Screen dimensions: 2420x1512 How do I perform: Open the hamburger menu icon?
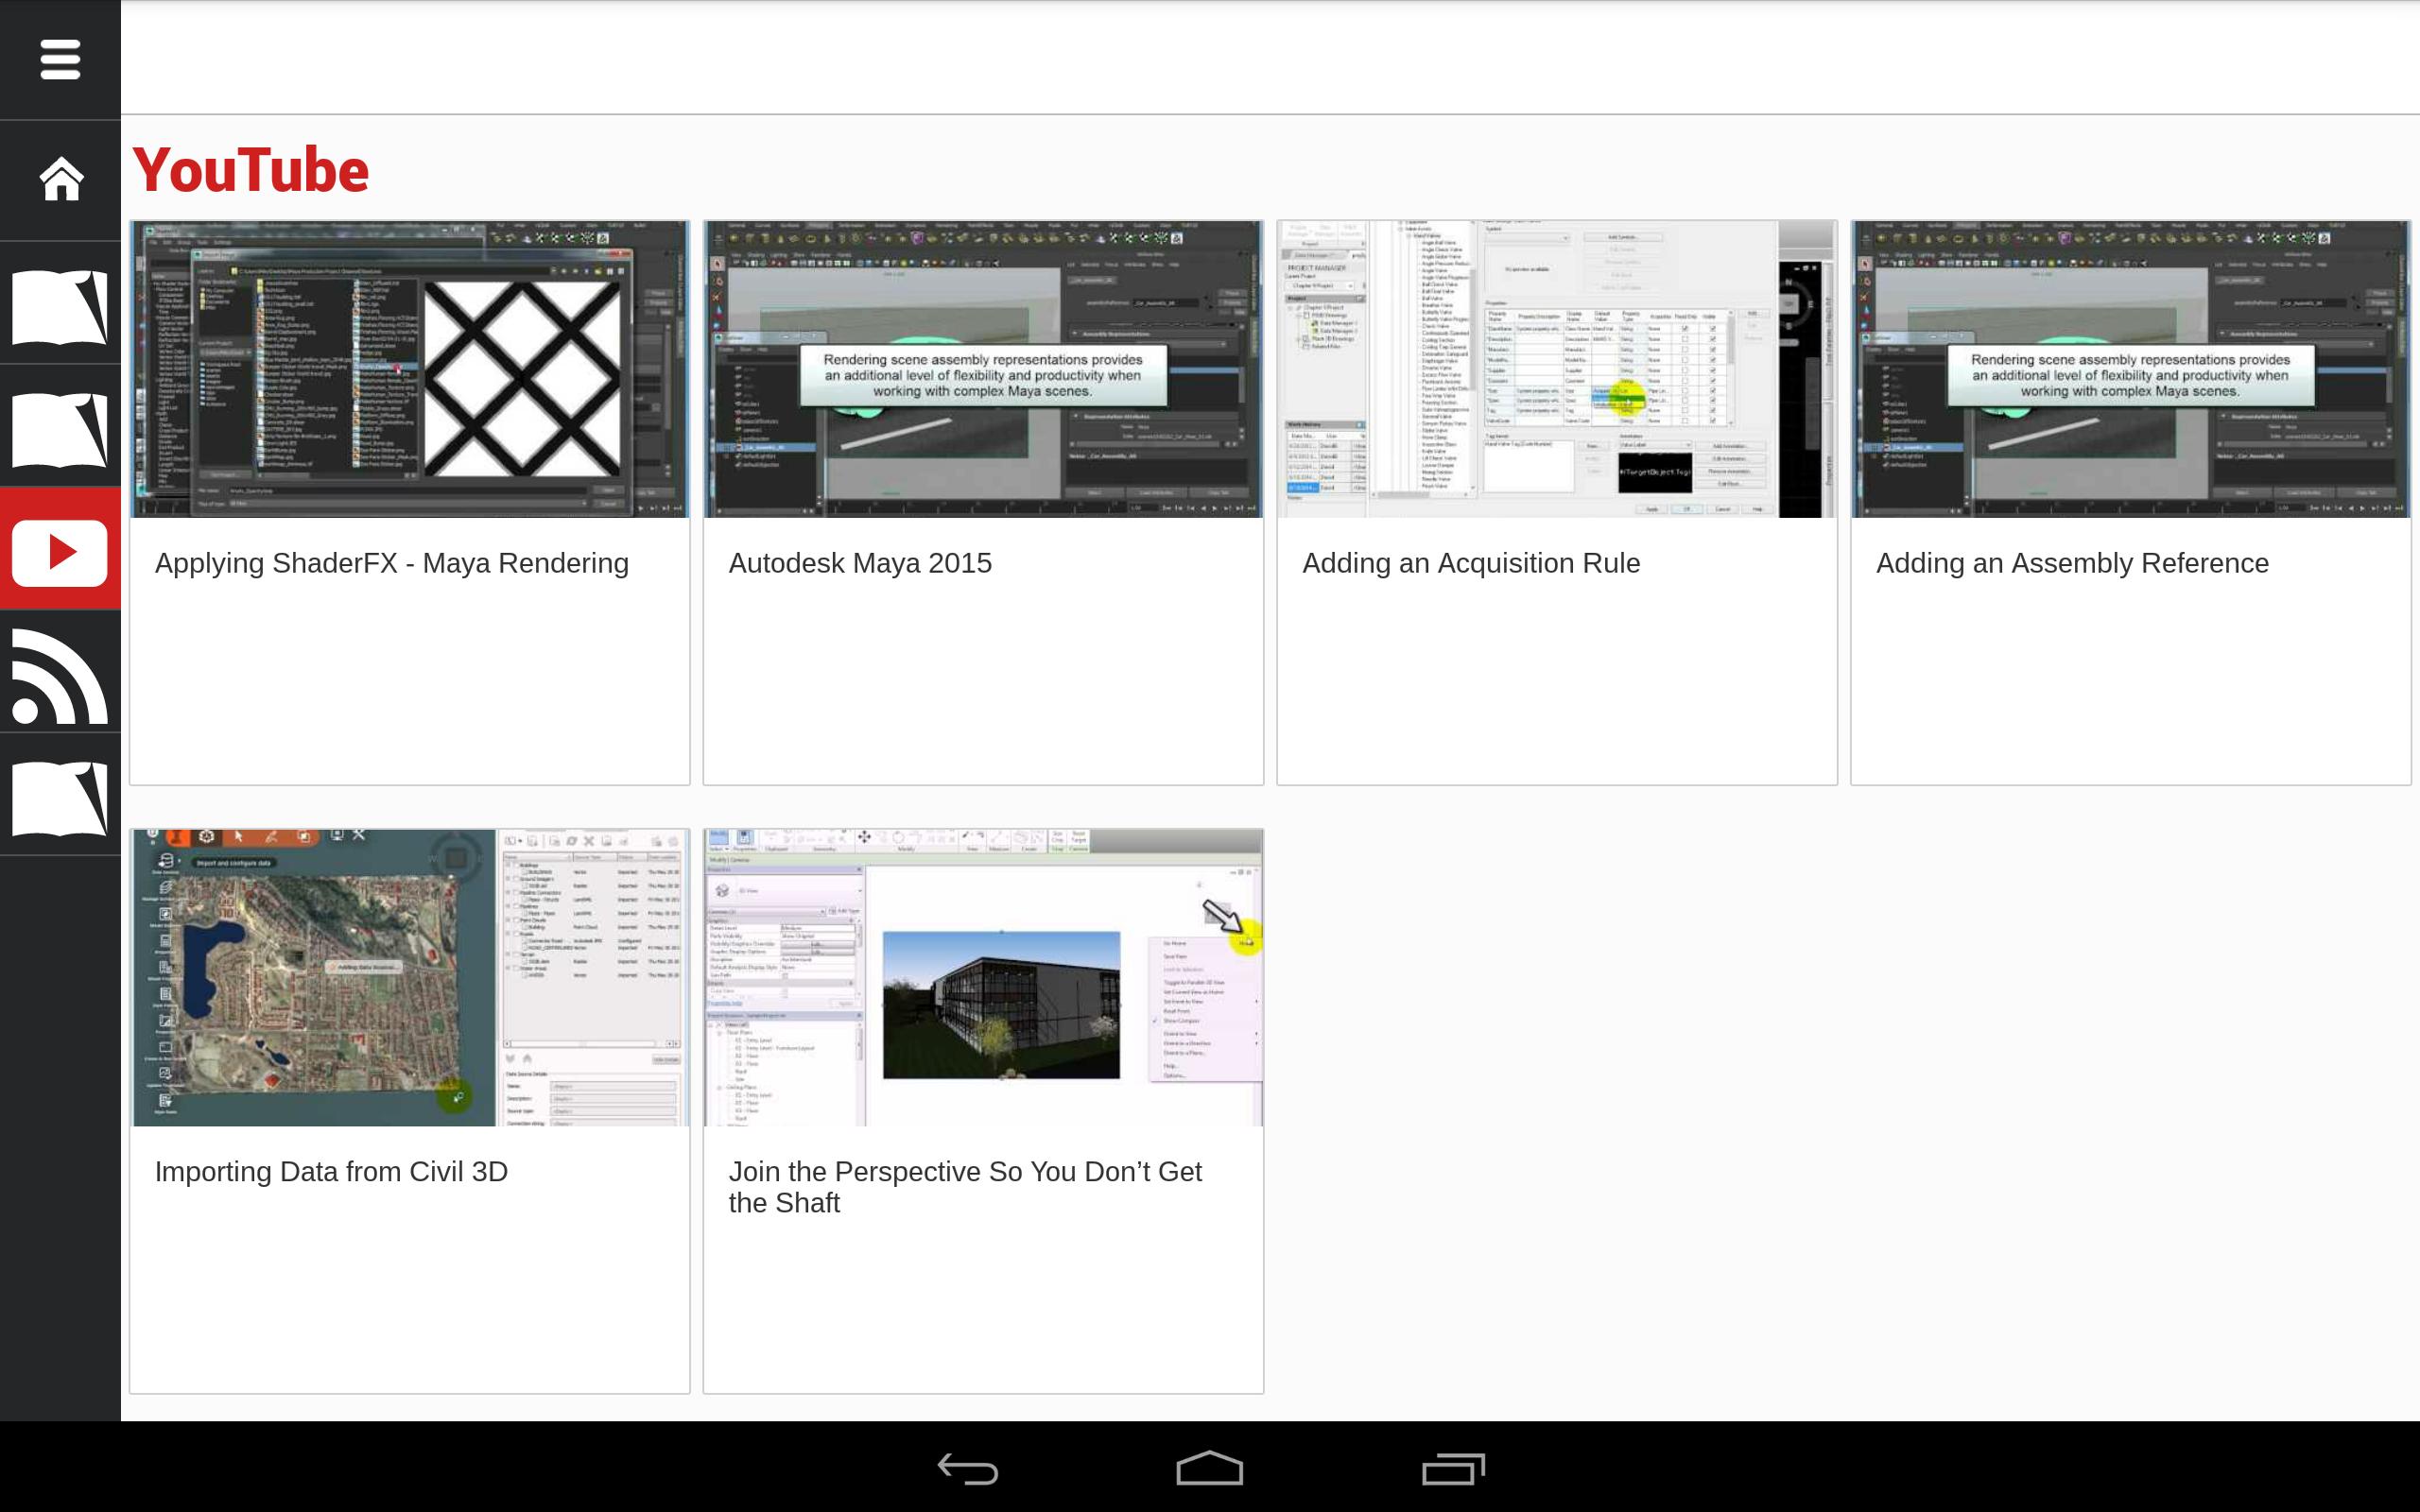coord(60,60)
